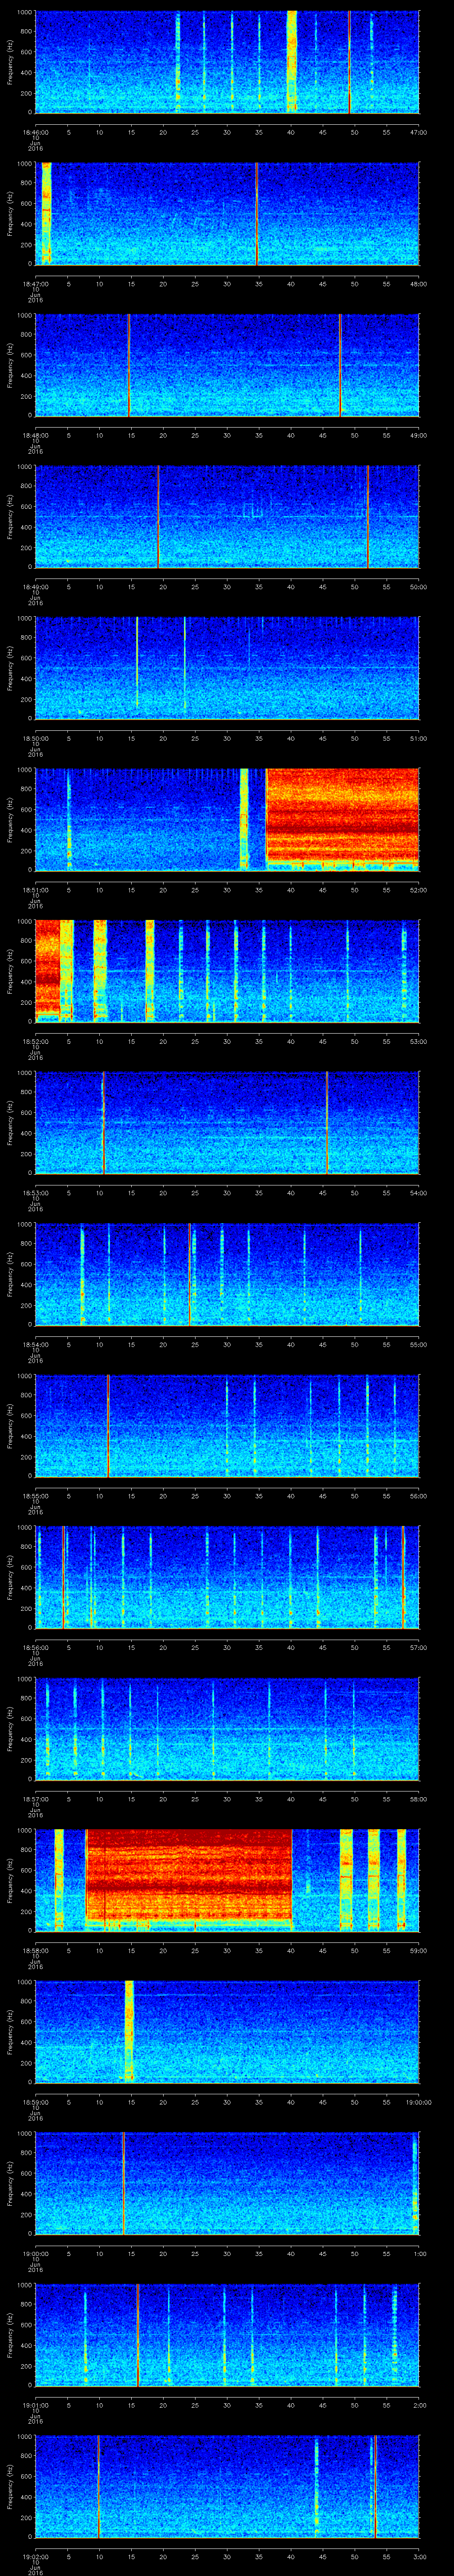Screen dimensions: 454x2576
Task: Select burst near 49s in 18:58 spectrogram
Action: click(x=346, y=1879)
